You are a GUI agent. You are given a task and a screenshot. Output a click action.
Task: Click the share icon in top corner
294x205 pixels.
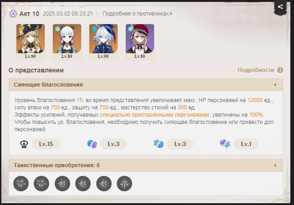click(x=280, y=7)
